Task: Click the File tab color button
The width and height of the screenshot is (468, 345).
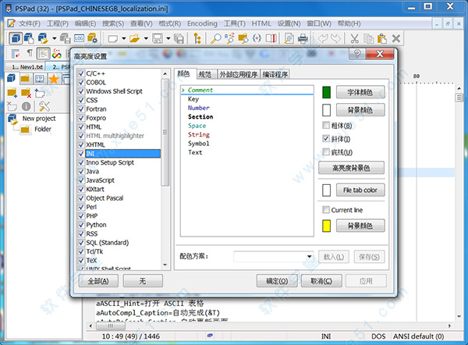Action: pos(360,190)
